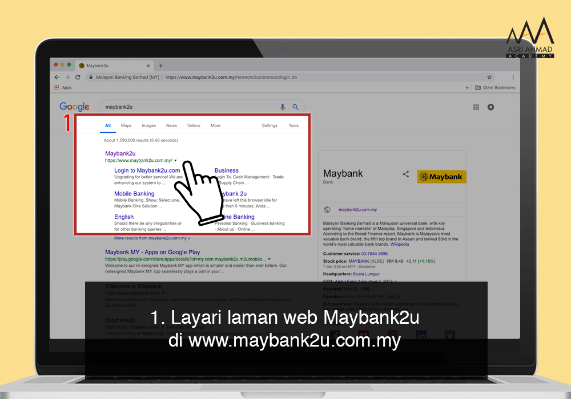Reload the page with refresh icon
Viewport: 571px width, 399px height.
[78, 77]
